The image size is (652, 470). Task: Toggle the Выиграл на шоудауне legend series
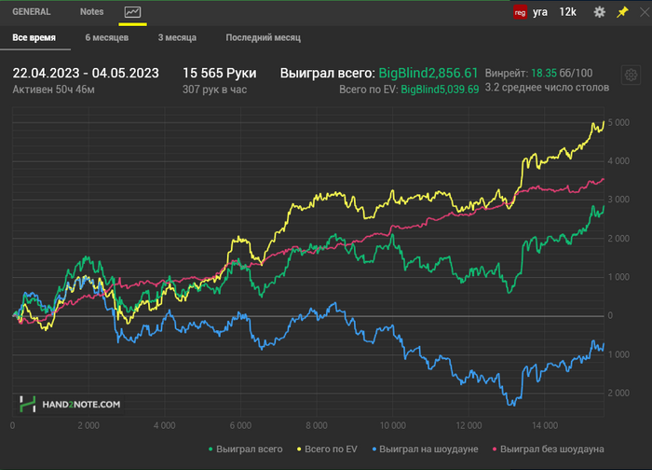[x=425, y=449]
